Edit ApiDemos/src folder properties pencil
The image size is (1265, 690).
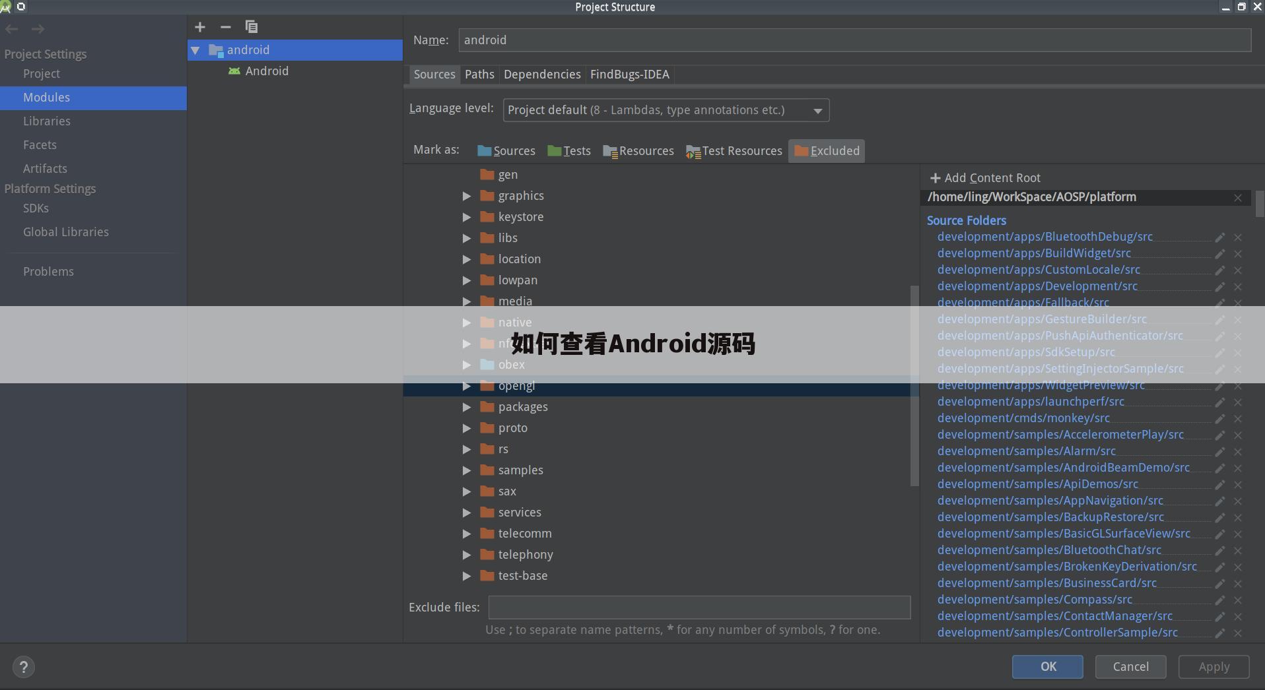1220,485
